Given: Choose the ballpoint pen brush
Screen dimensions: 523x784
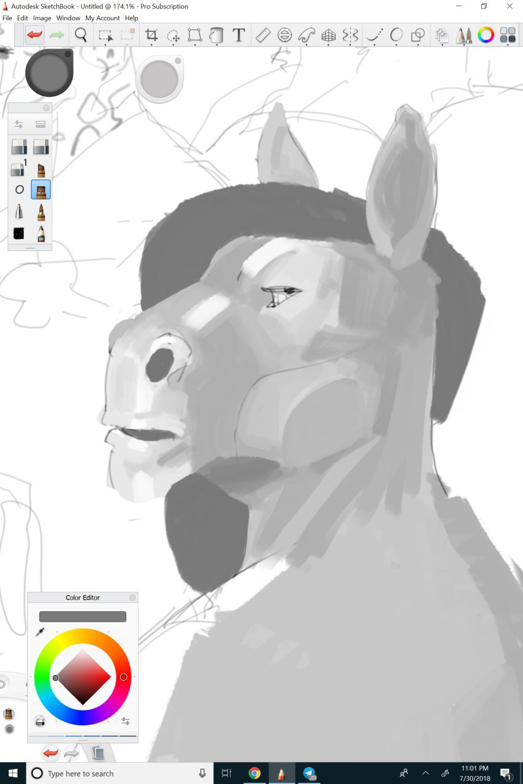Looking at the screenshot, I should (19, 212).
